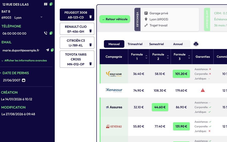Click the Xenassur warning triangle
The width and height of the screenshot is (227, 142).
(203, 90)
